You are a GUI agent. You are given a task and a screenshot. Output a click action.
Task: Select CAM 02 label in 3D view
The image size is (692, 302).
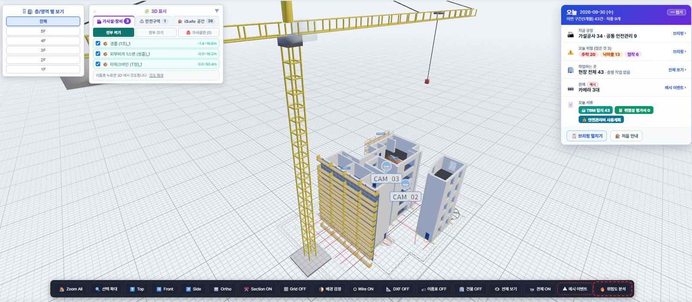pos(405,197)
